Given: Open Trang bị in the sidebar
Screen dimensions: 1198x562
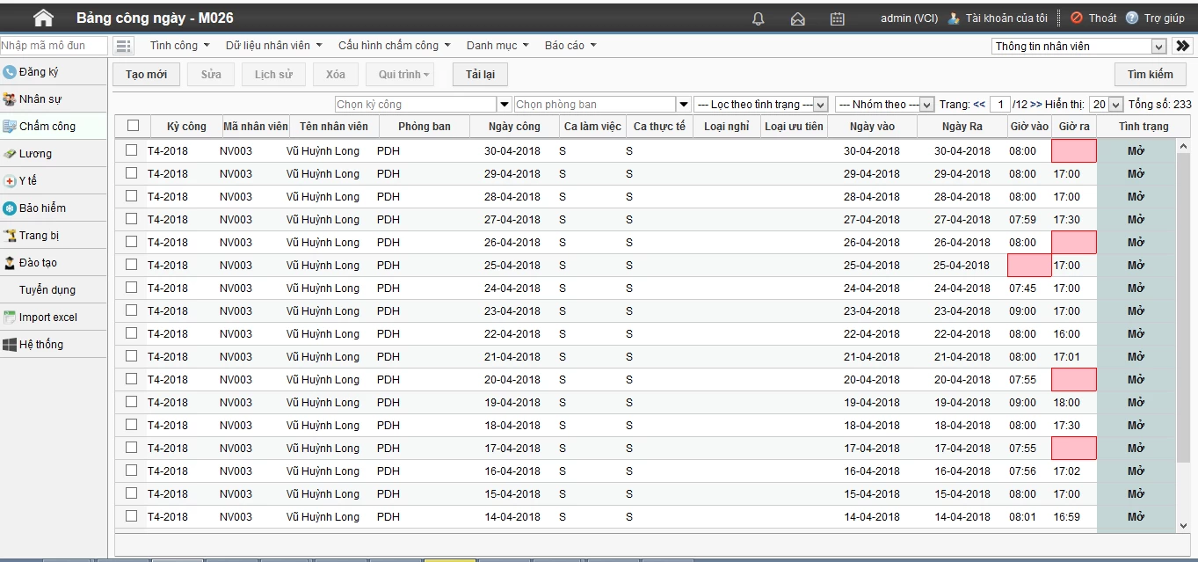Looking at the screenshot, I should point(53,236).
